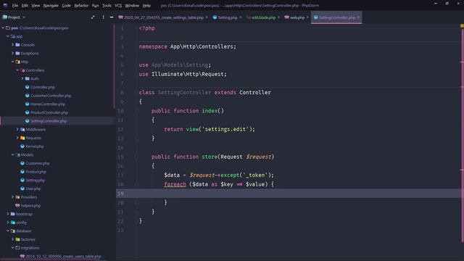The image size is (464, 261).
Task: Open the Help menu
Action: (x=146, y=6)
